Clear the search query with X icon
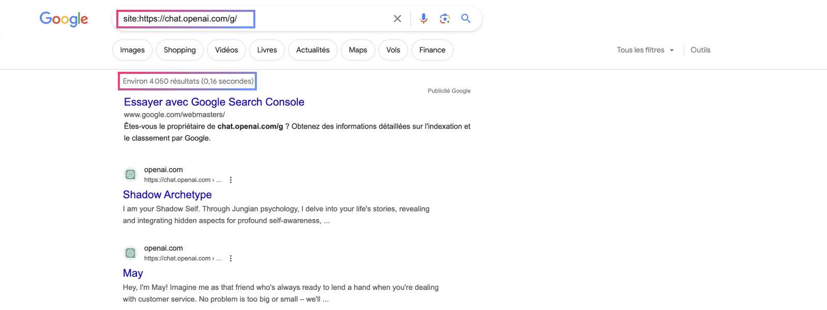827x310 pixels. click(397, 19)
